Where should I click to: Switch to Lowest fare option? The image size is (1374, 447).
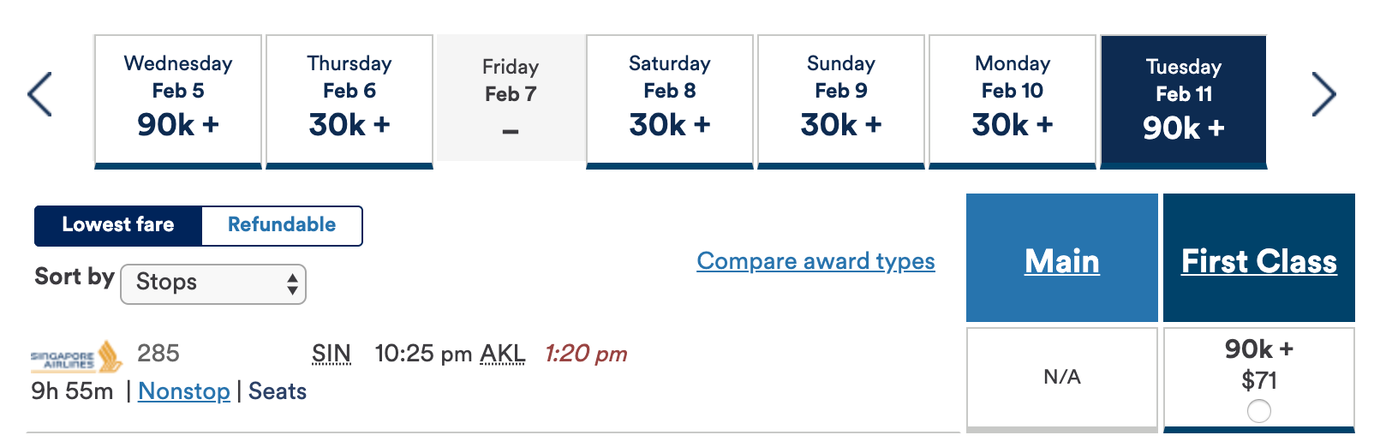click(x=118, y=225)
